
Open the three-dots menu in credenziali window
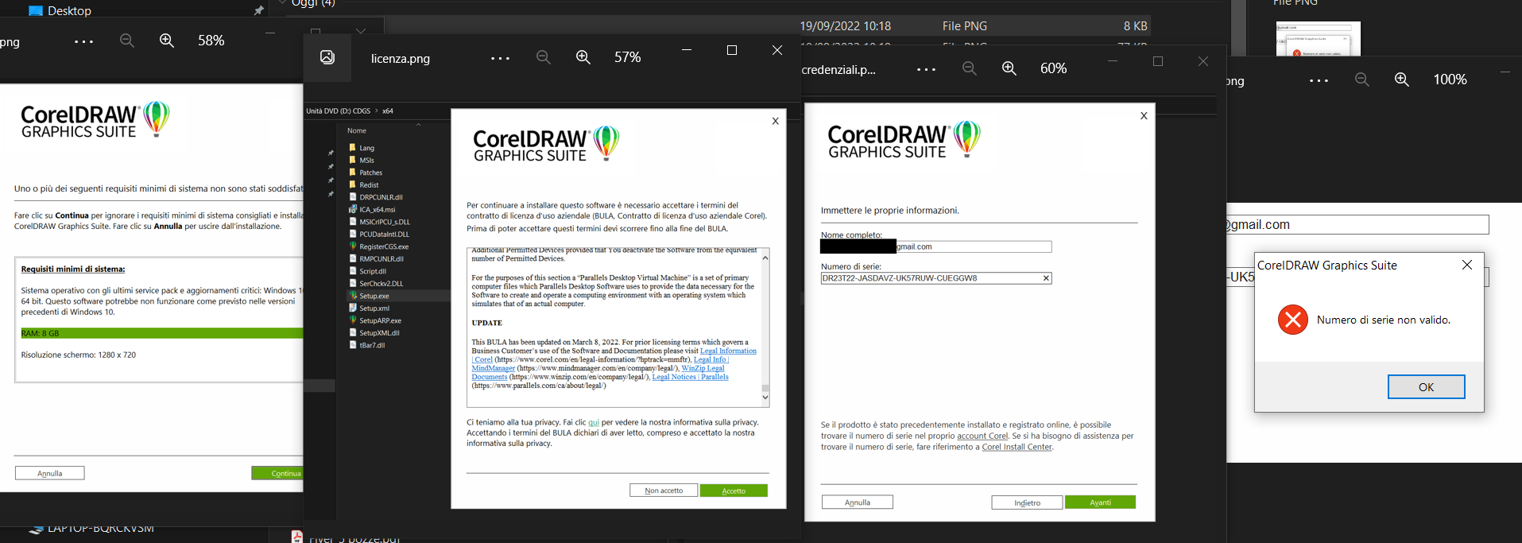(926, 69)
